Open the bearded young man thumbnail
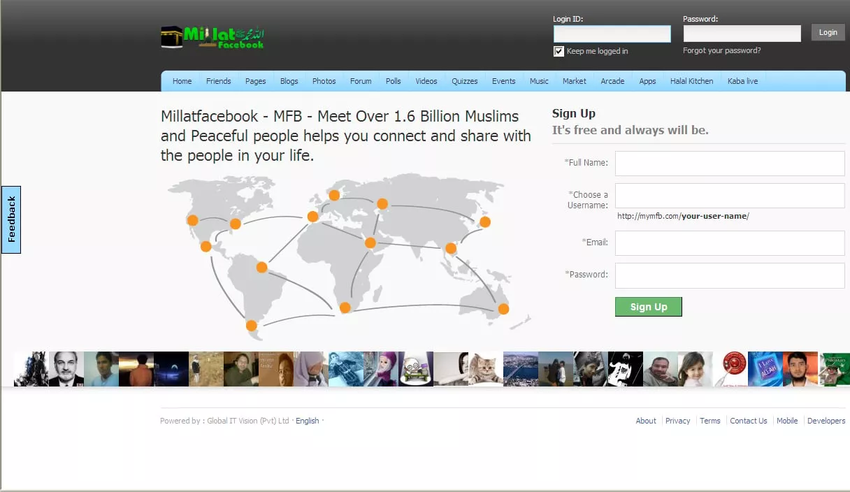850x492 pixels. coord(800,369)
